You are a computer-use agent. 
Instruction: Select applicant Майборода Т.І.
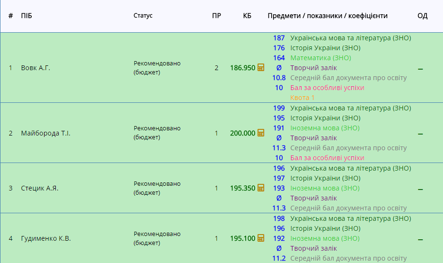click(45, 133)
